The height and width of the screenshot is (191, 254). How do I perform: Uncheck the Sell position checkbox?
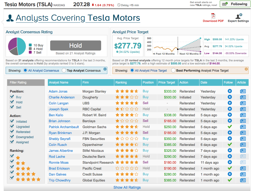pos(12,107)
